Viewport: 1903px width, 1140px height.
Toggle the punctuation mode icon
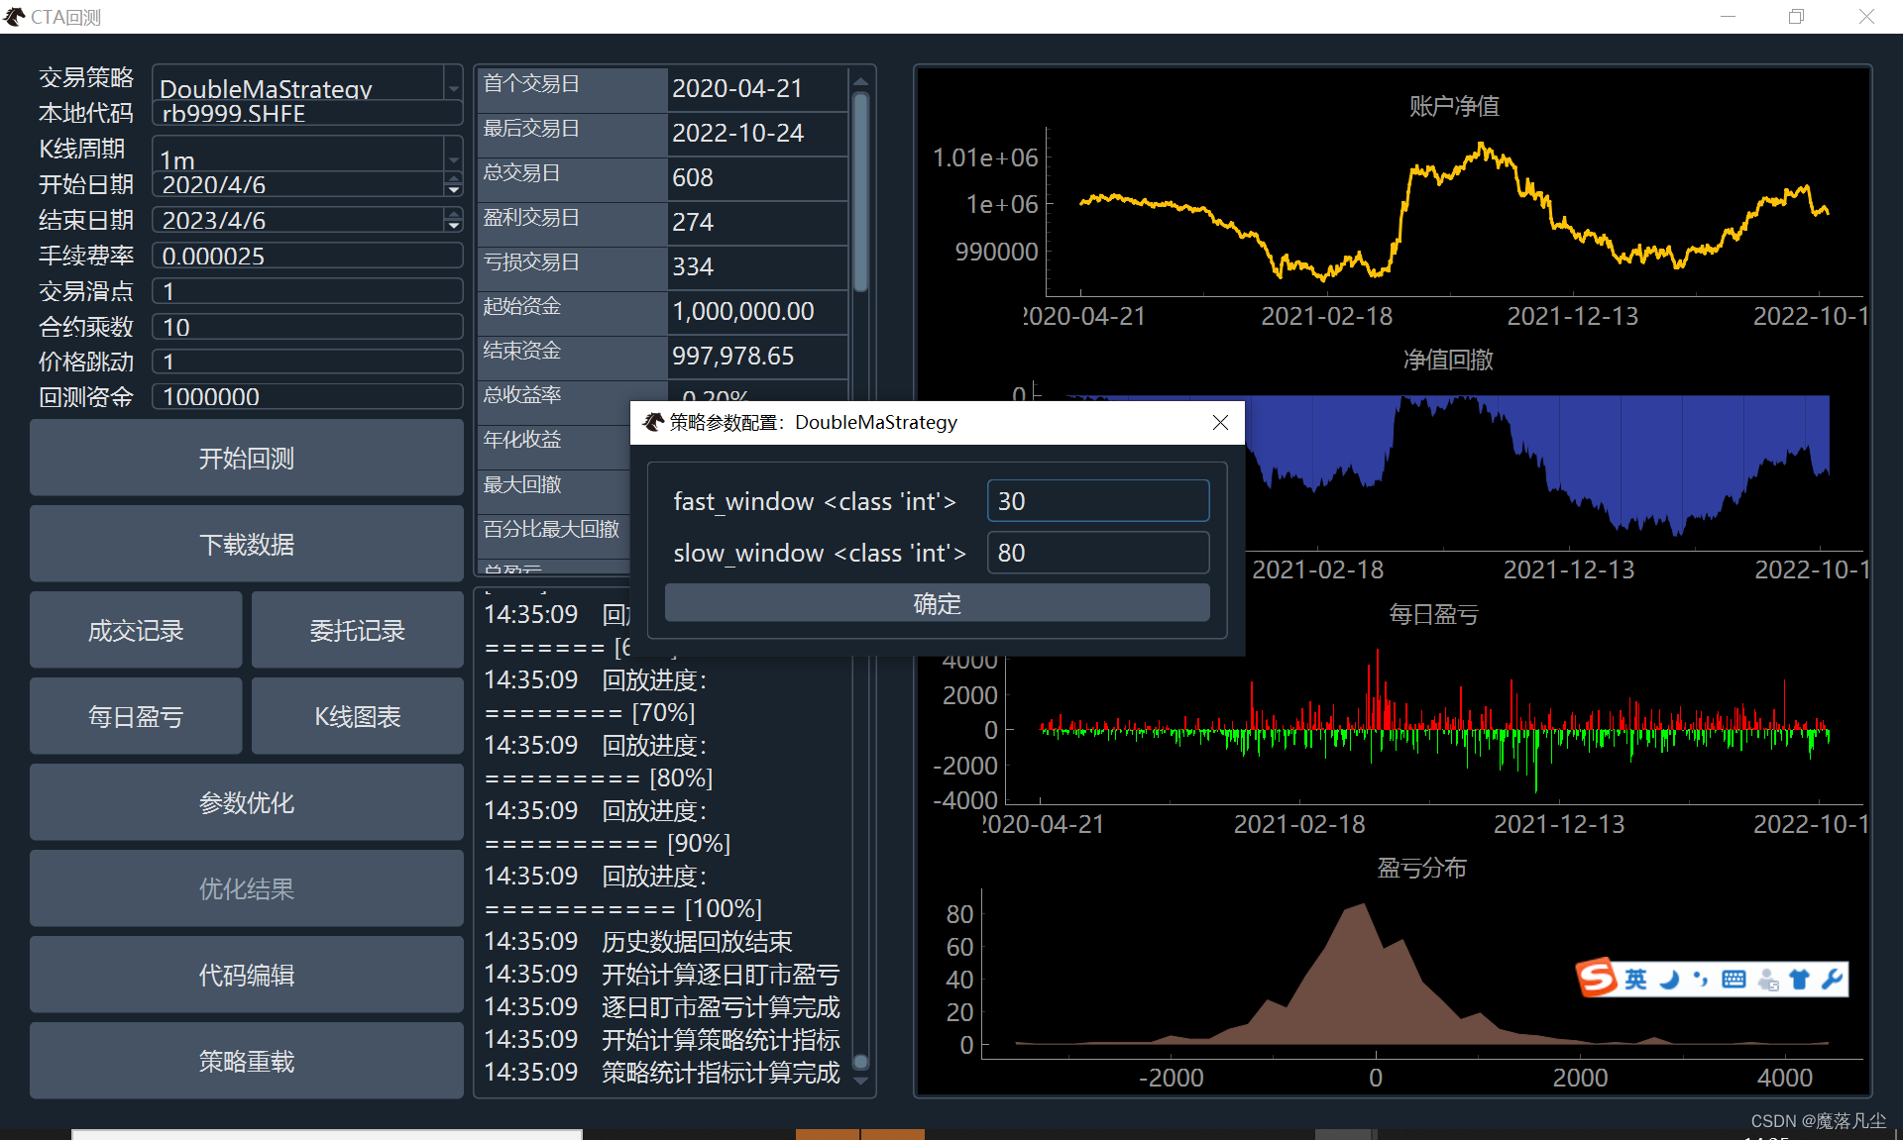click(1701, 980)
